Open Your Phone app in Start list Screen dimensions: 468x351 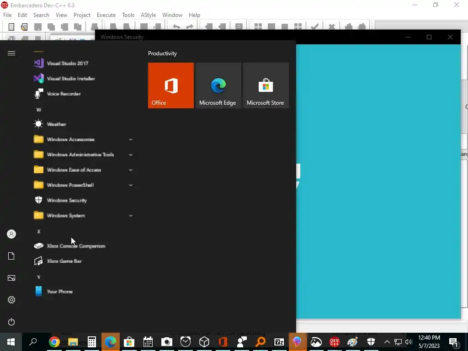point(83,292)
